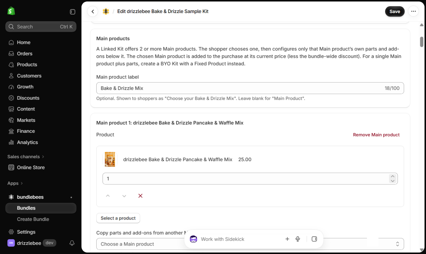Click Select a product button
Screen dimensions: 426x254
click(x=118, y=218)
